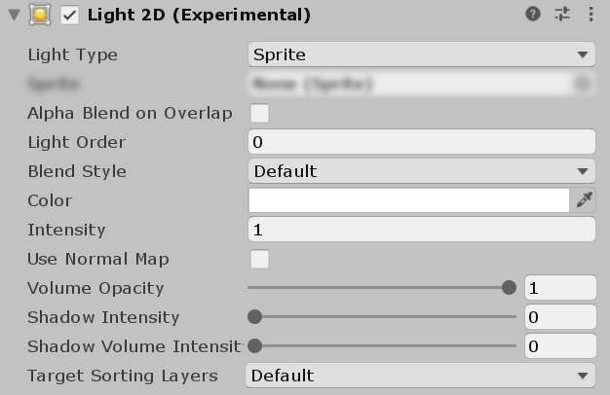Open the component help reference icon
This screenshot has height=395, width=610.
(x=532, y=15)
